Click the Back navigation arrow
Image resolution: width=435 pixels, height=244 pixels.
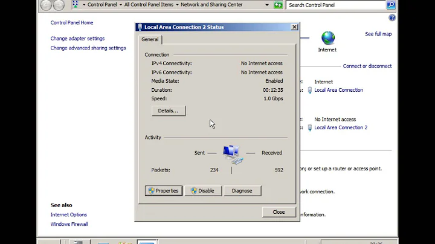46,5
